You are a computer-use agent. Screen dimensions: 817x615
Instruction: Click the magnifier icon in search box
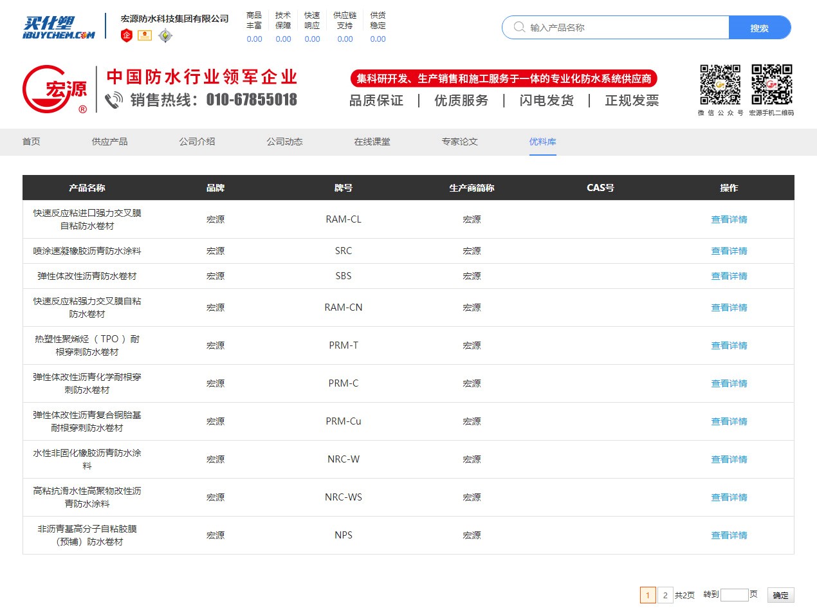[x=519, y=27]
